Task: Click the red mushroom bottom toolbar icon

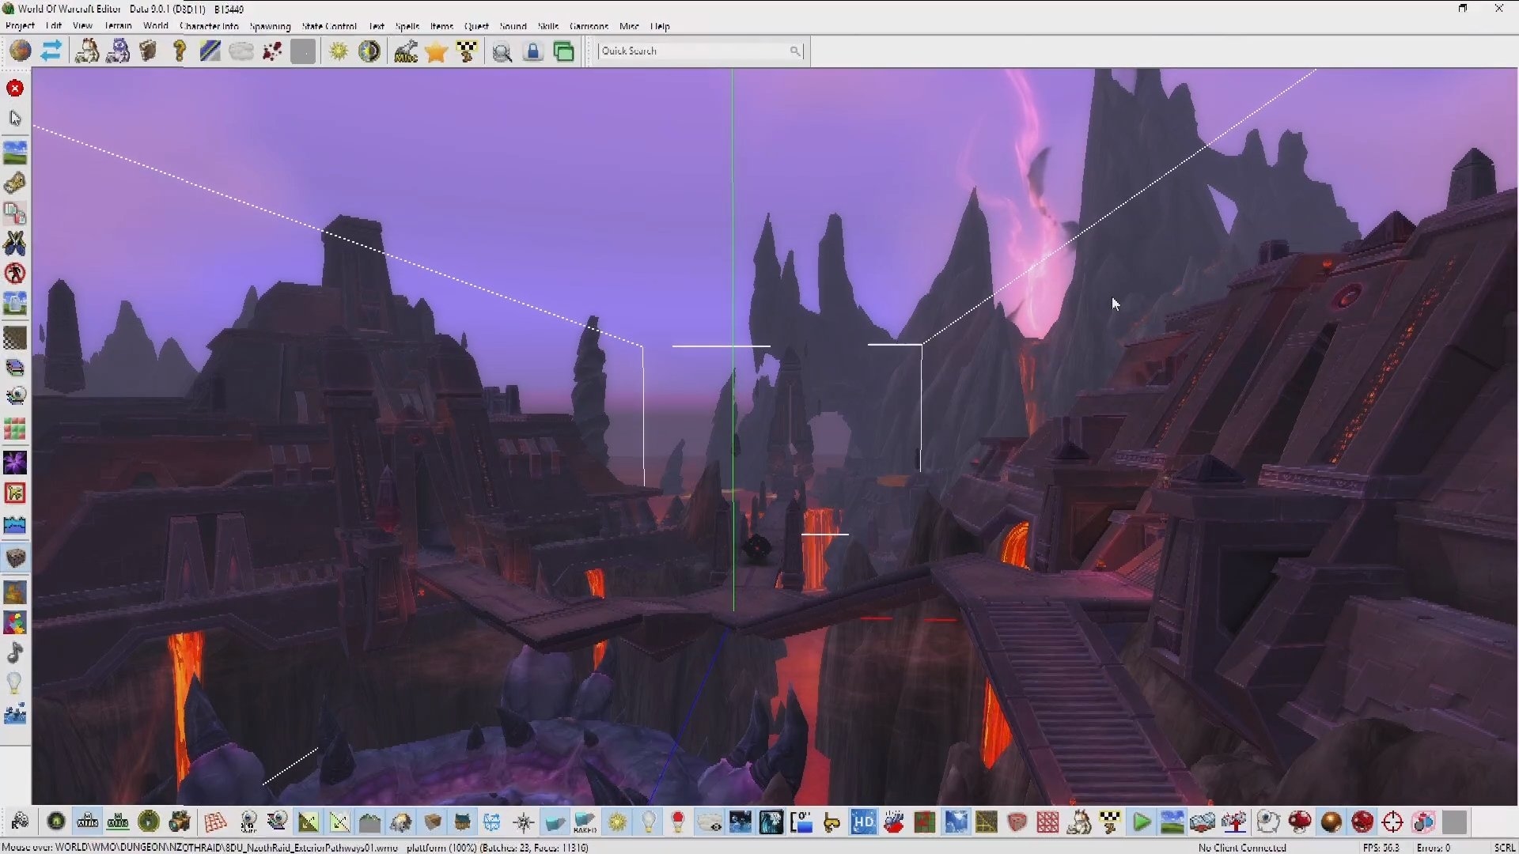Action: click(1300, 822)
